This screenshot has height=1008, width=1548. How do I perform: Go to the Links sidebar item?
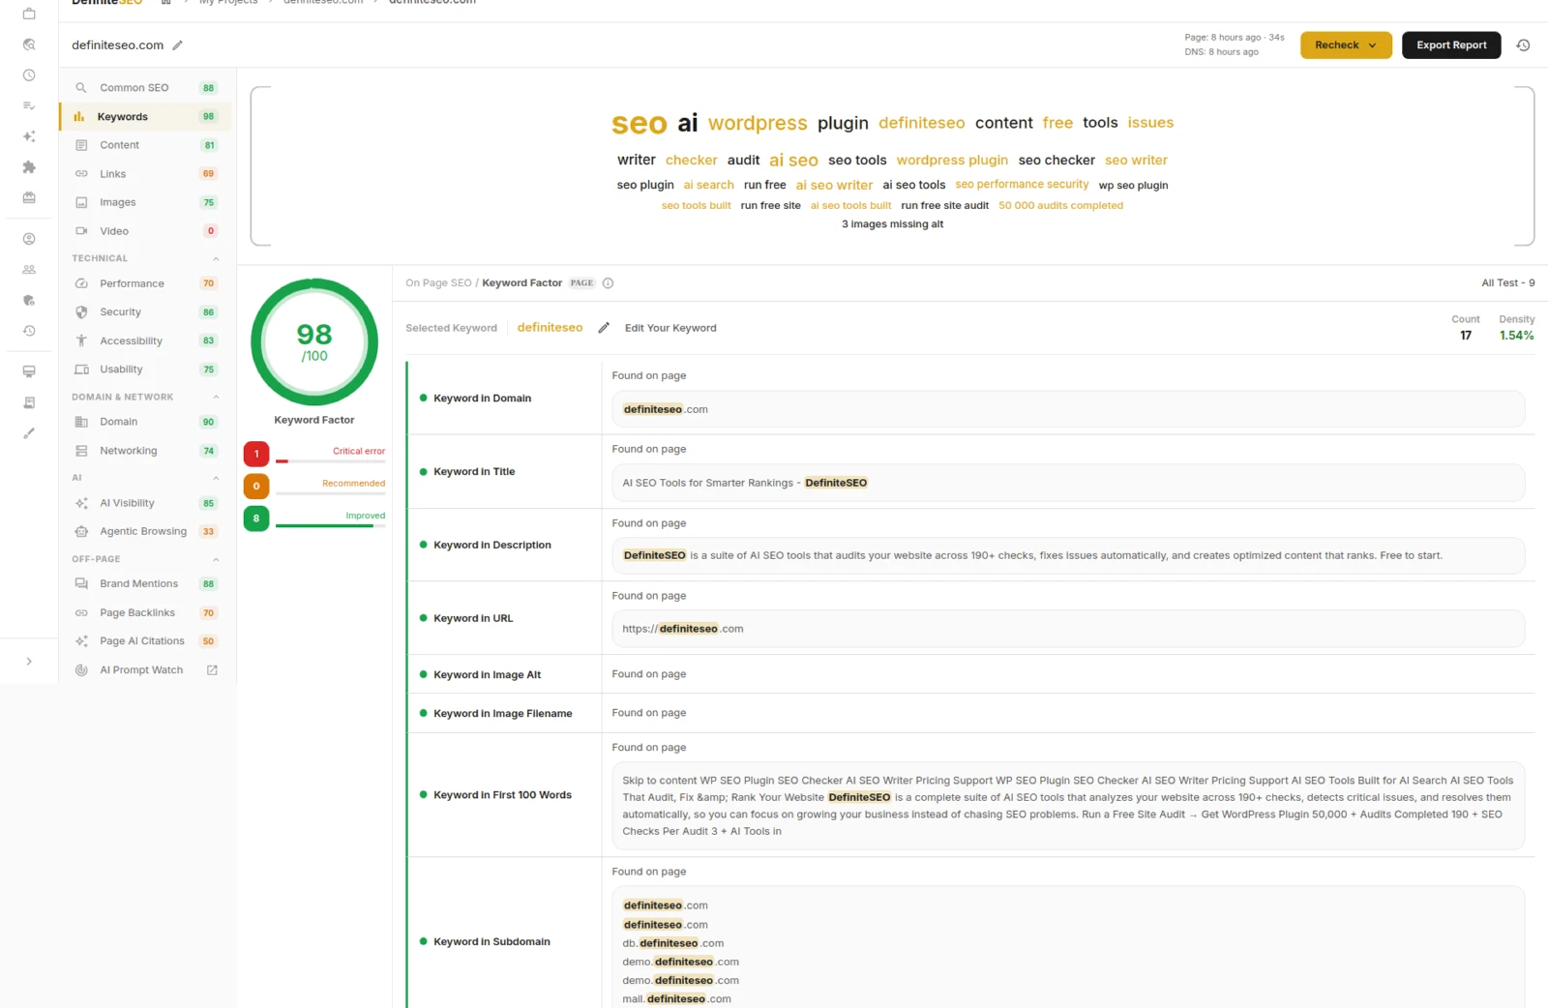(x=146, y=174)
